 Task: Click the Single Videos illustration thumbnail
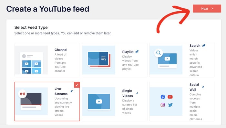99,101
